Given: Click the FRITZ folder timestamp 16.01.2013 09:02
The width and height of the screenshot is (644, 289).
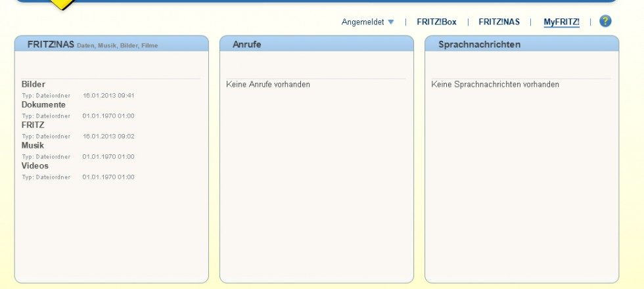Looking at the screenshot, I should point(108,136).
